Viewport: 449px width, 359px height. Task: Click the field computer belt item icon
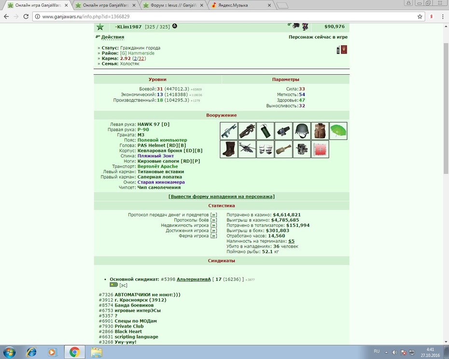click(284, 131)
